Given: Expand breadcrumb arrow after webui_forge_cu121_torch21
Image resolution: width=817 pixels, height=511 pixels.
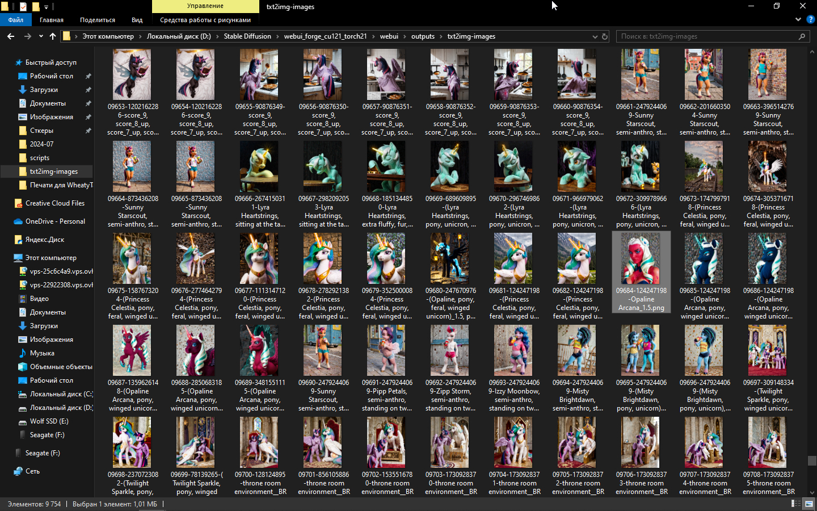Looking at the screenshot, I should point(373,36).
